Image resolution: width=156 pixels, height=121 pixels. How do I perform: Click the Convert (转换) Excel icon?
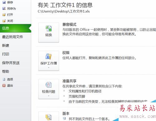pos(49,28)
